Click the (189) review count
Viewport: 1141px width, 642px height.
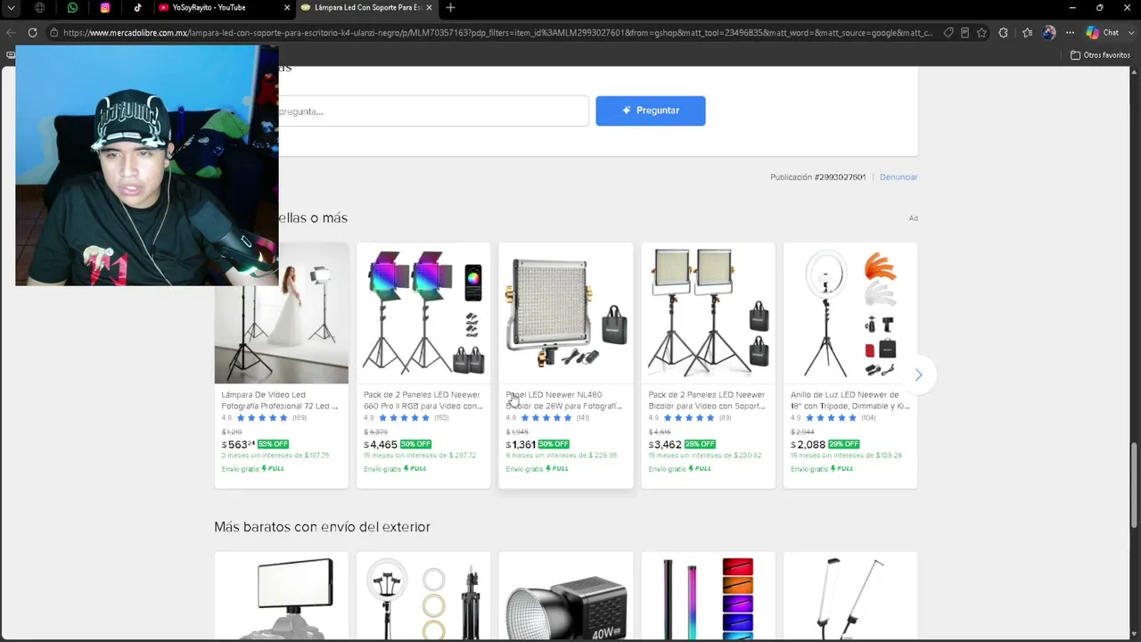[300, 418]
